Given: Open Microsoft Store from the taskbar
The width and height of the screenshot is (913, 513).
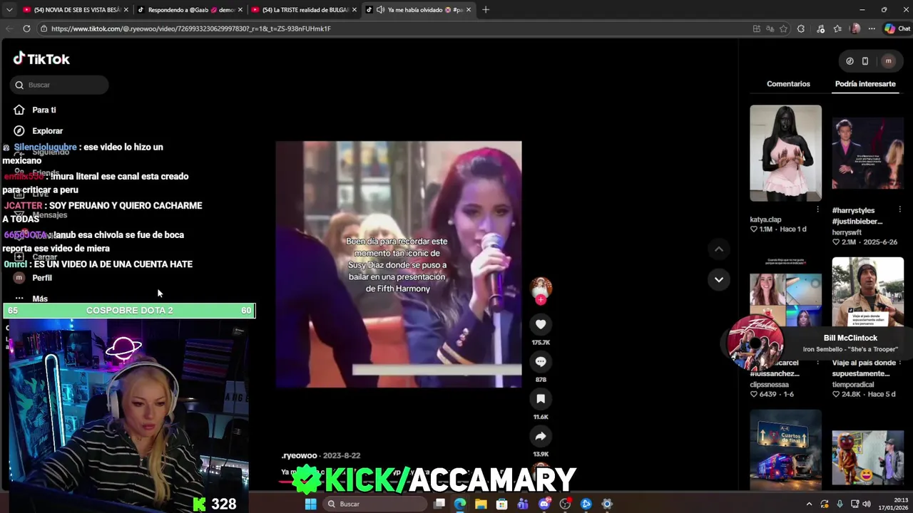Looking at the screenshot, I should [x=502, y=504].
